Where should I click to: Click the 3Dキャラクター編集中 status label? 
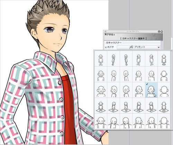133,38
